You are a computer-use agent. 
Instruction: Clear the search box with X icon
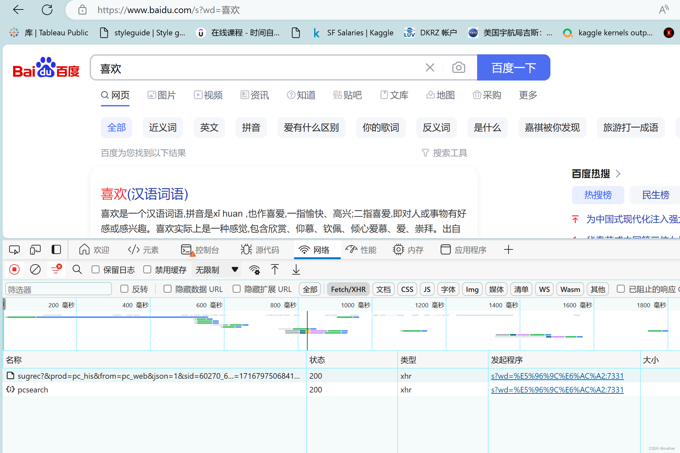pyautogui.click(x=430, y=67)
